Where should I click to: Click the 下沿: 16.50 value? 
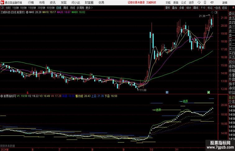point(111,96)
